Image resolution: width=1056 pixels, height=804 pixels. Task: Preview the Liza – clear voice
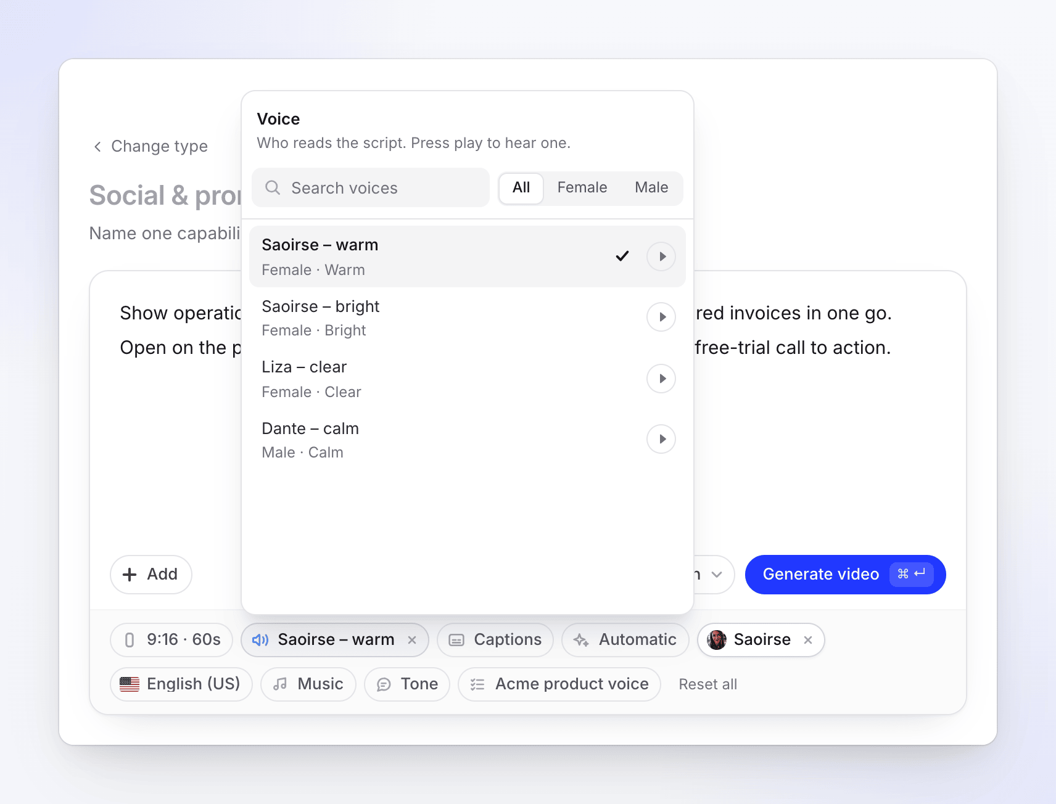pyautogui.click(x=661, y=379)
